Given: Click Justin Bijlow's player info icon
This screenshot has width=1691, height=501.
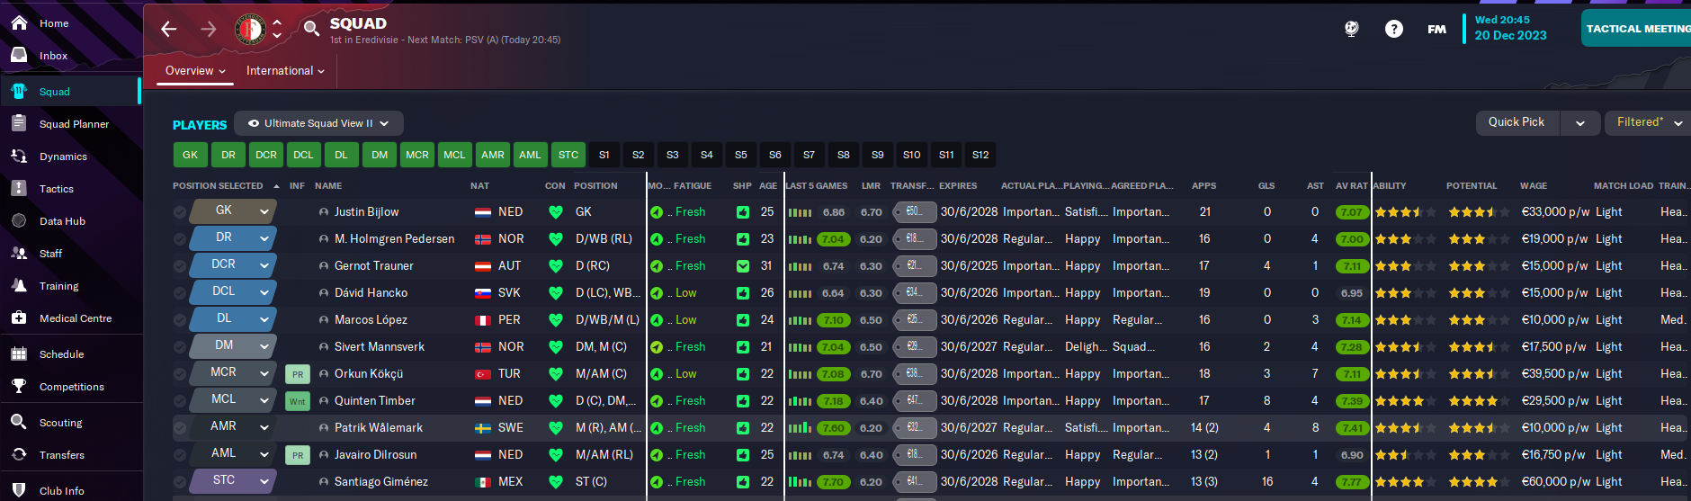Looking at the screenshot, I should (324, 212).
